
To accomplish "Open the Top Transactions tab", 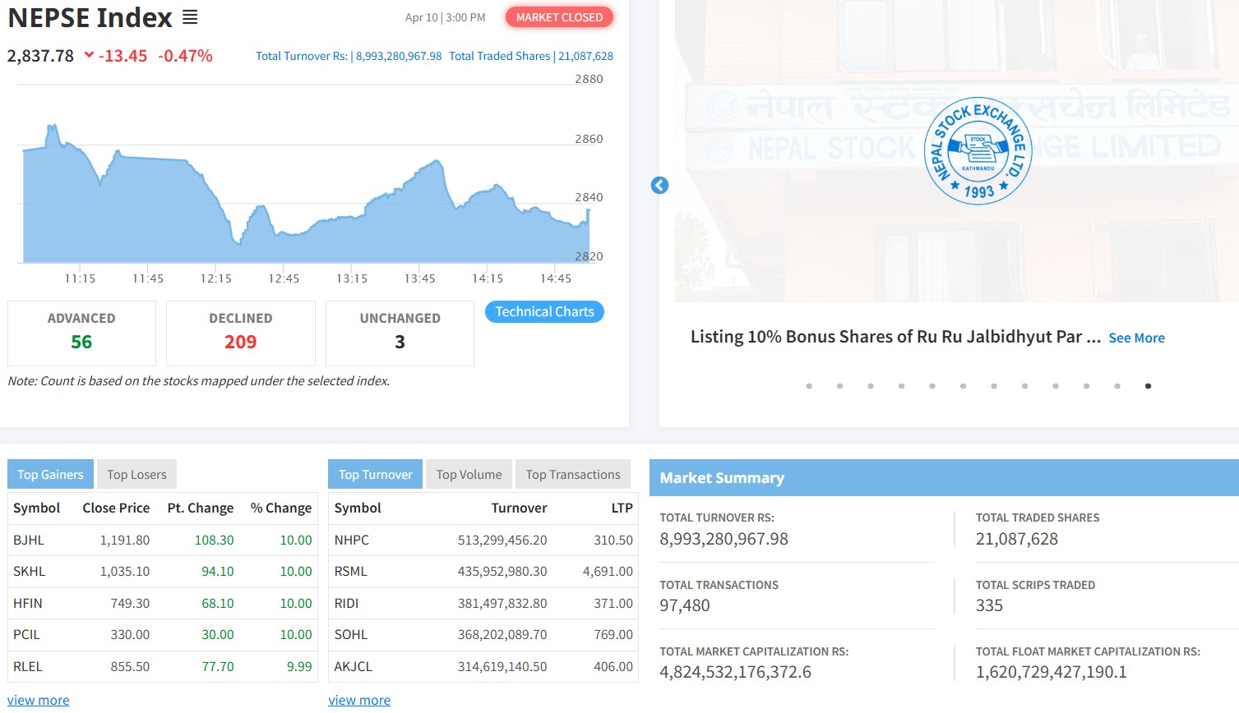I will click(573, 475).
